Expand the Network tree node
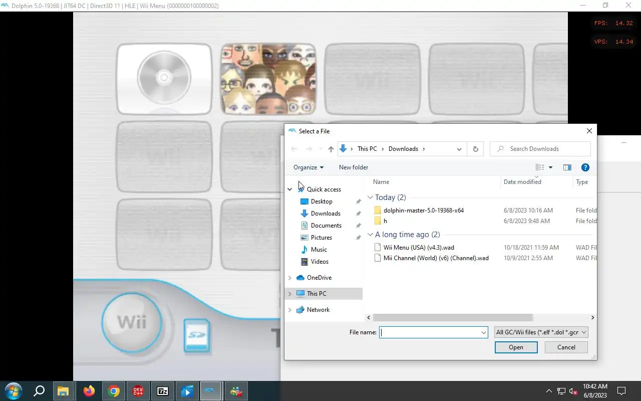Screen dimensions: 641x401 click(x=290, y=310)
